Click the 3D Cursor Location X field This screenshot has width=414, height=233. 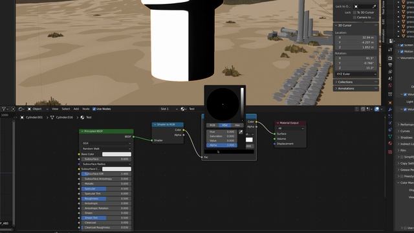click(x=356, y=38)
